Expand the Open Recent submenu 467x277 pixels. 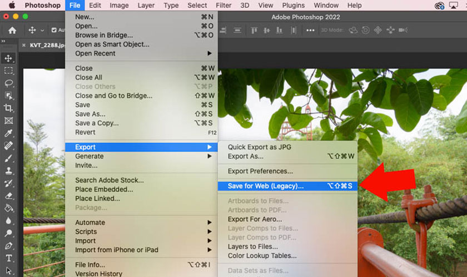[x=96, y=53]
